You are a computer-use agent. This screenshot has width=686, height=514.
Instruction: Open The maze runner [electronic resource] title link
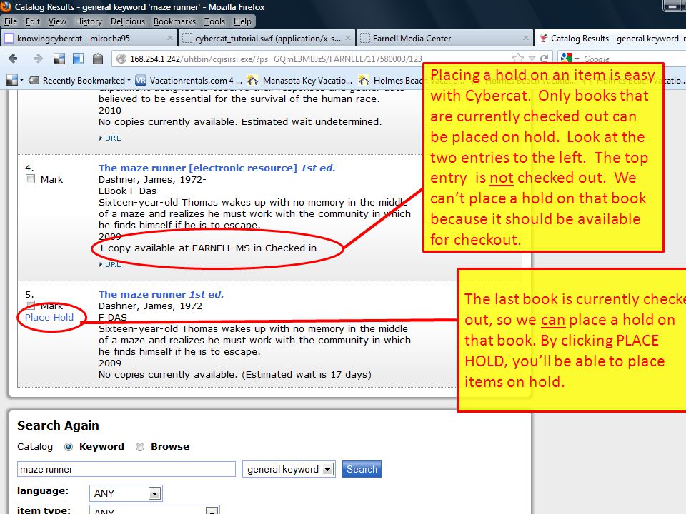tap(217, 168)
